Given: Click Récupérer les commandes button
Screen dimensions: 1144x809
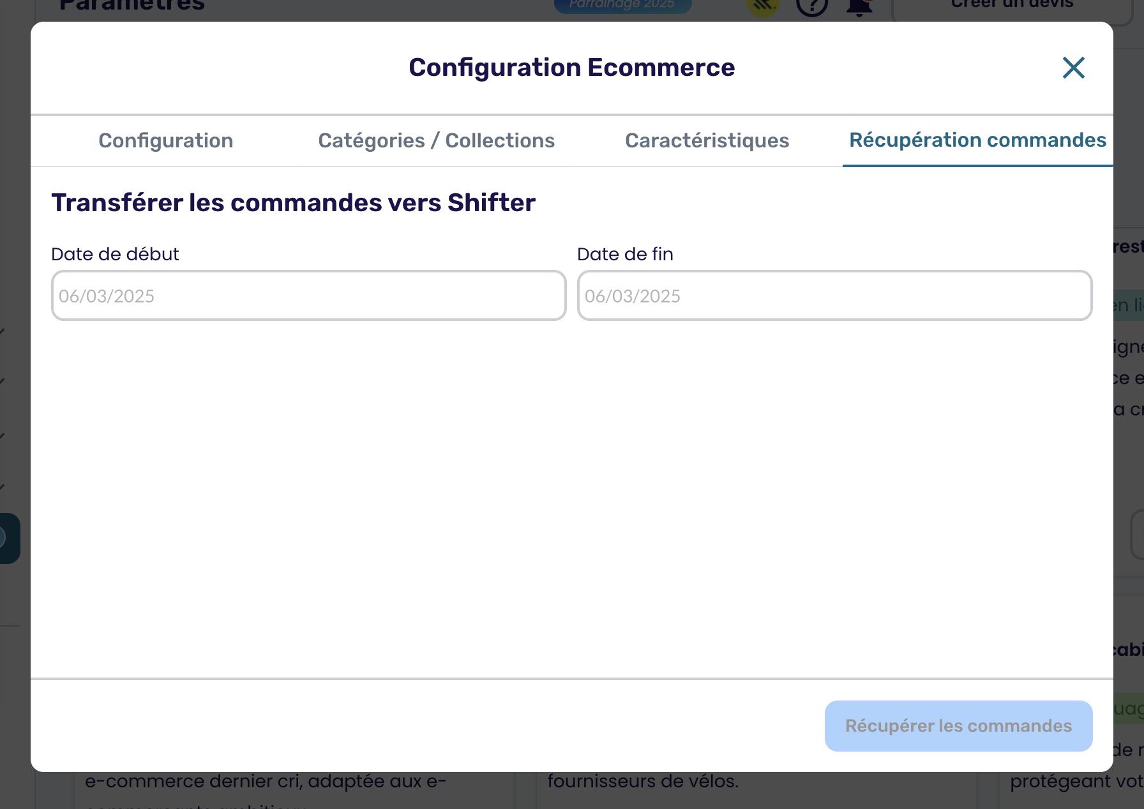Looking at the screenshot, I should pyautogui.click(x=958, y=725).
